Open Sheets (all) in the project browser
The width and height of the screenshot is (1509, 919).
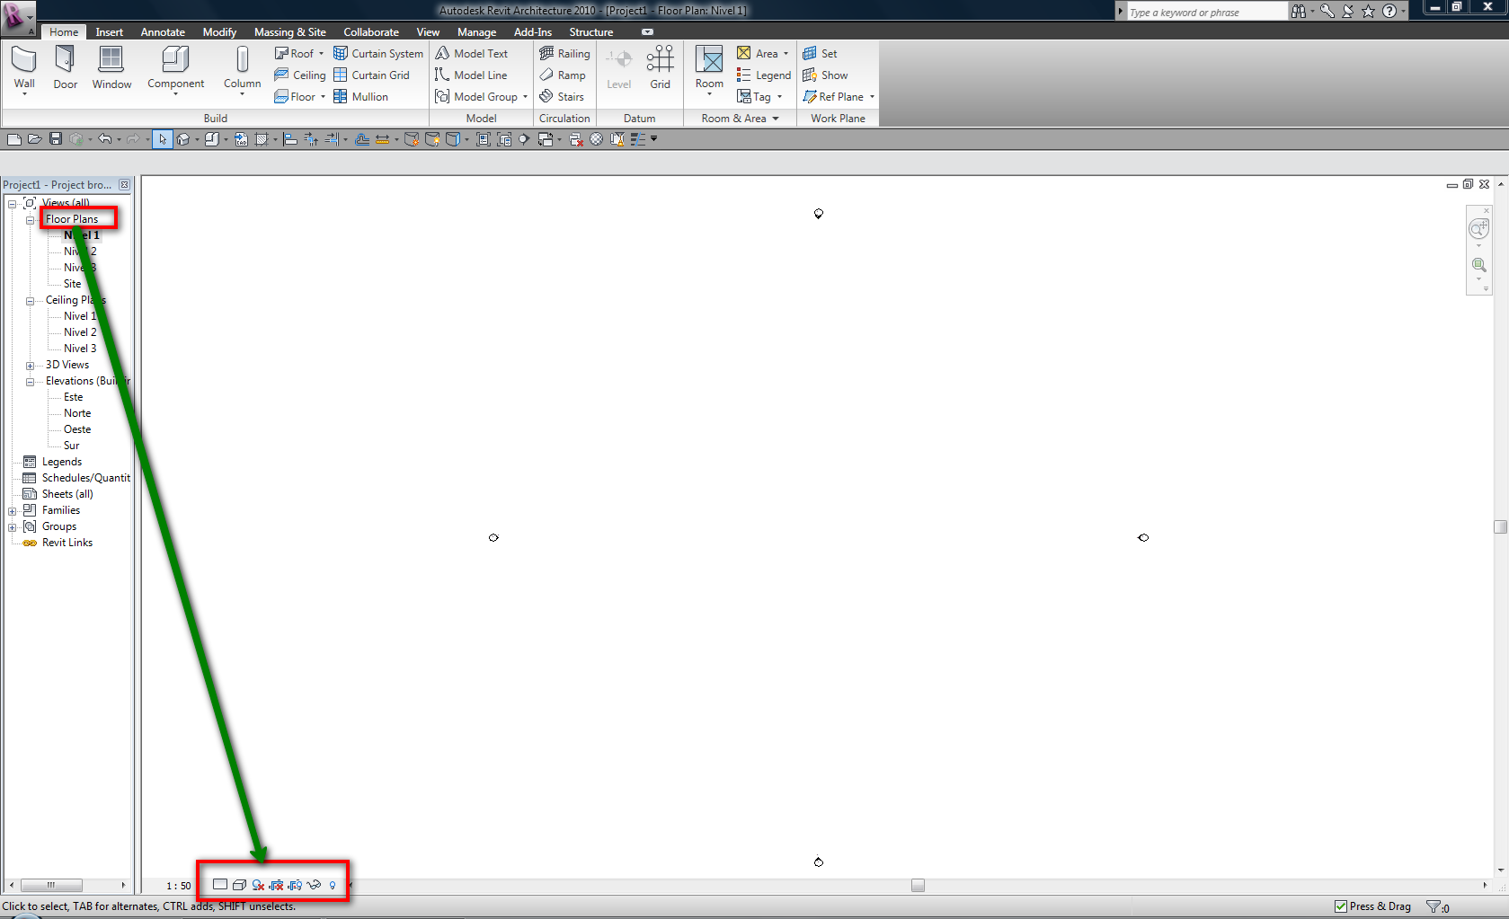pos(67,494)
